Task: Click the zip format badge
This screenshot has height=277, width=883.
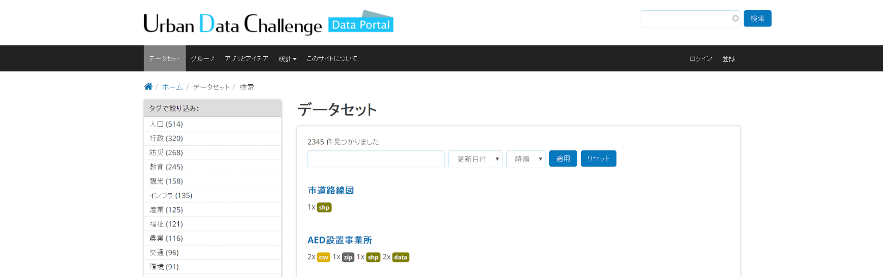Action: click(x=348, y=258)
